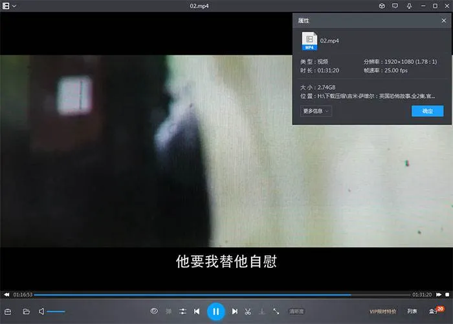Open the player logo main menu dropdown
This screenshot has width=453, height=324.
pyautogui.click(x=9, y=6)
